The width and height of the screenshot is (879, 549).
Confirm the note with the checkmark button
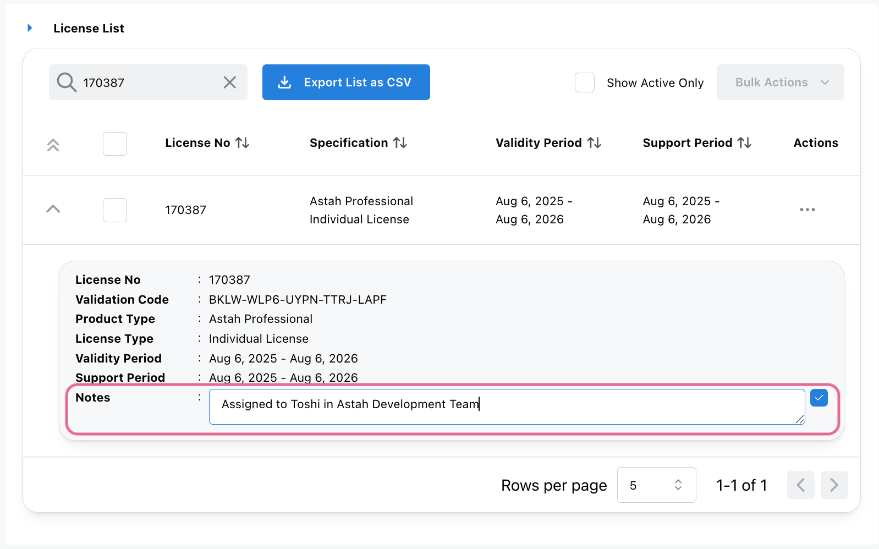pos(819,398)
